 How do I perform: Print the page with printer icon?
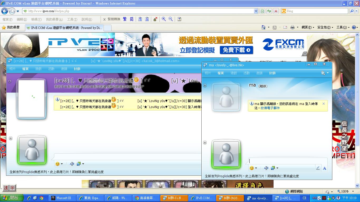[292, 27]
